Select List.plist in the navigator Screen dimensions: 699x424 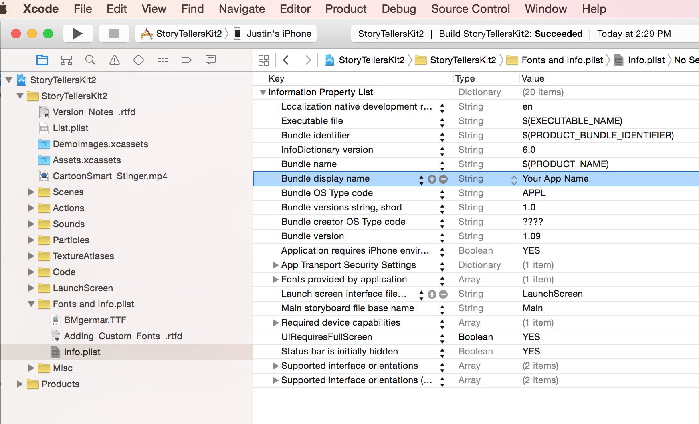[71, 128]
